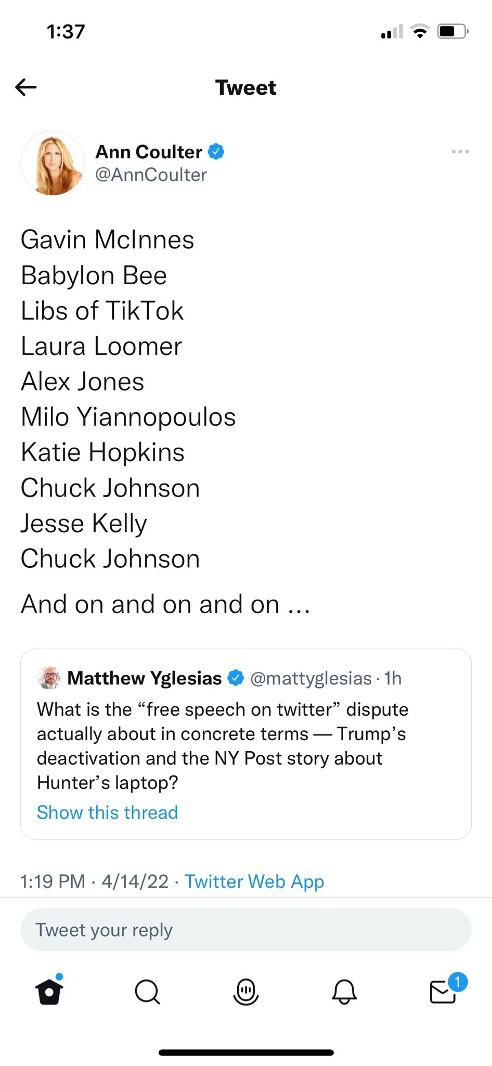Viewport: 492px width, 1066px height.
Task: Open the Search tab magnifier icon
Action: click(x=147, y=991)
